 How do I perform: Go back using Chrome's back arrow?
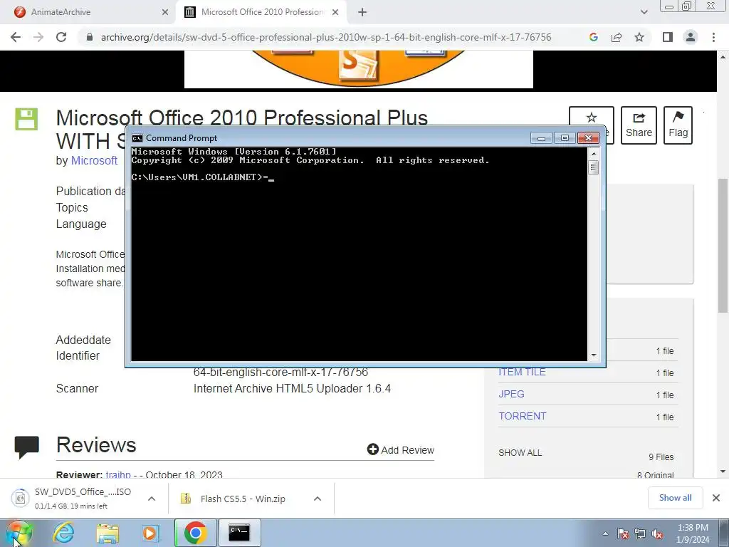click(x=16, y=37)
